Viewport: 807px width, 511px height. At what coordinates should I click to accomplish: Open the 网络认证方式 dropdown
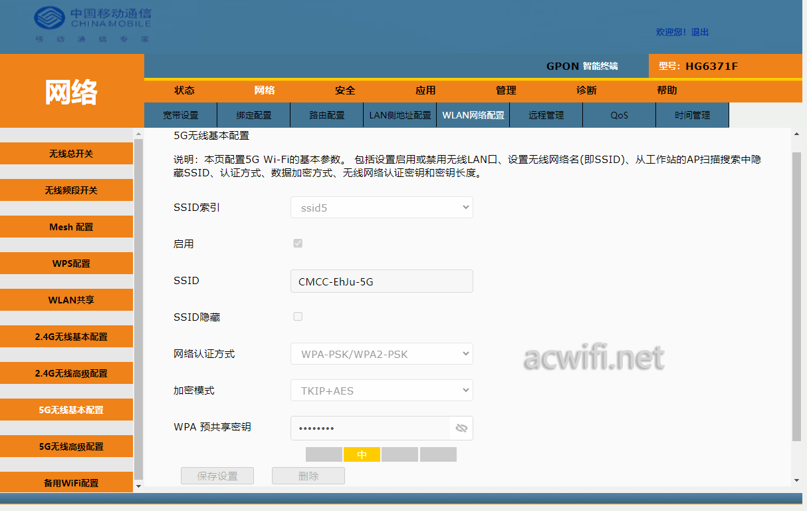tap(382, 354)
